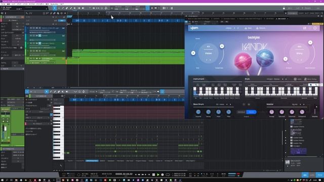Set Bass Drum output to Master

click(251, 112)
